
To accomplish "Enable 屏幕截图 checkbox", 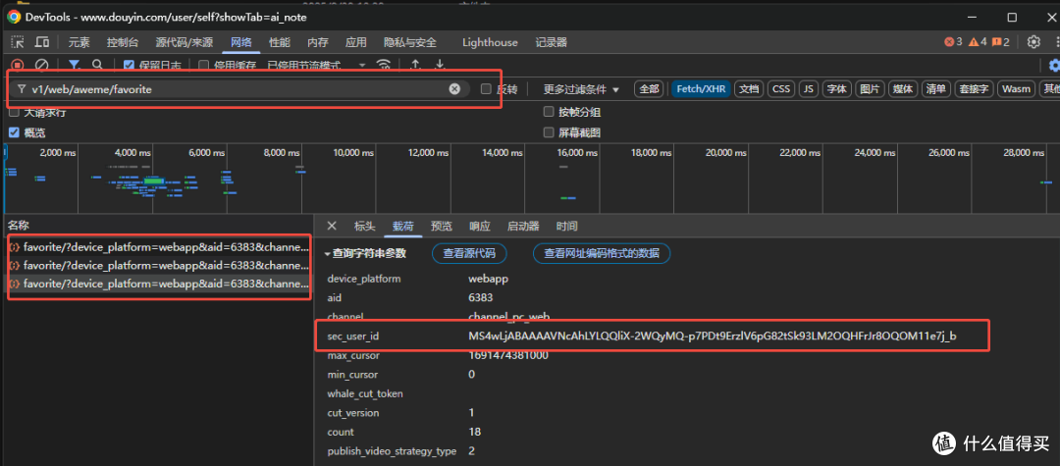I will click(x=549, y=132).
